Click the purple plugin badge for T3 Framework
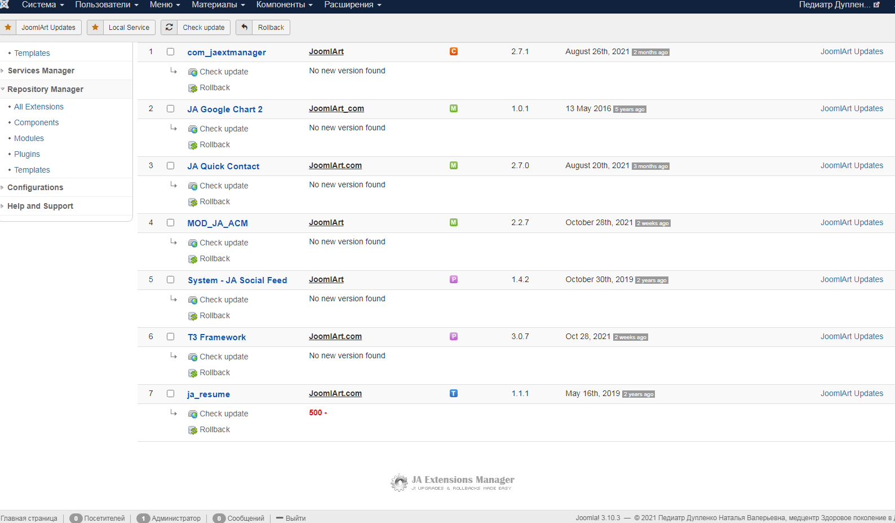The width and height of the screenshot is (895, 523). tap(454, 336)
